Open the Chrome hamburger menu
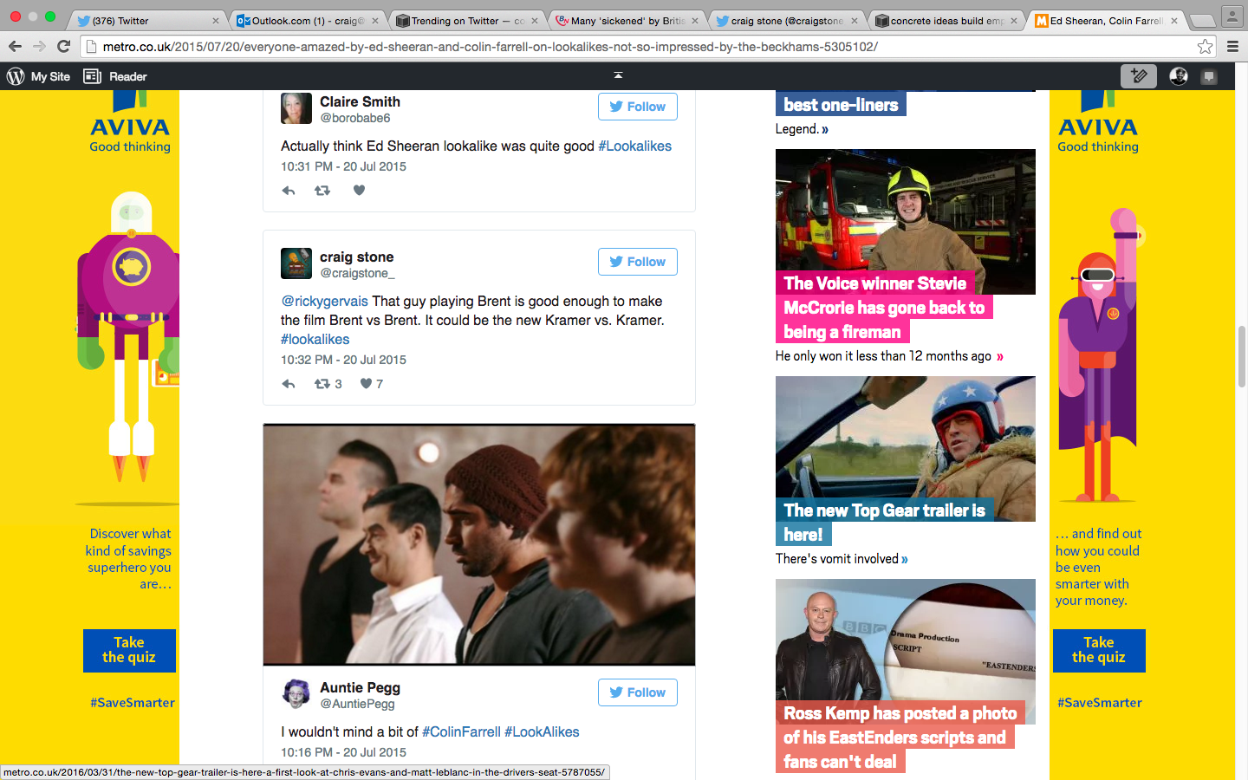Screen dimensions: 1248x780 pos(1232,47)
